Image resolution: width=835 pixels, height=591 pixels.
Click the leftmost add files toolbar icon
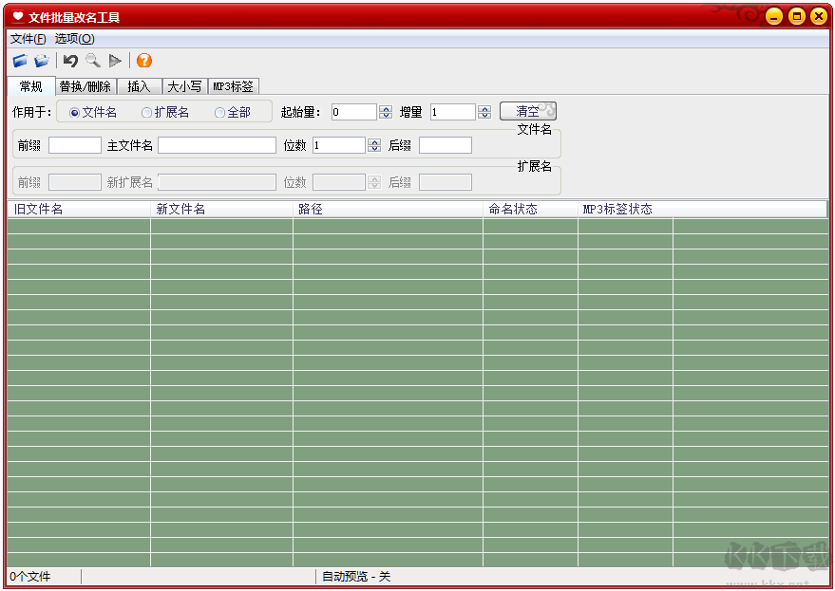coord(19,61)
